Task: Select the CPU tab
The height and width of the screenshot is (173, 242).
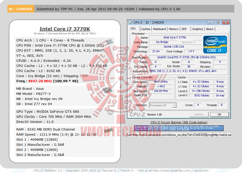Action: pos(133,29)
